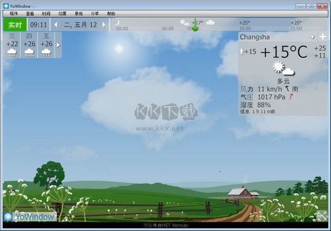Click the YoWindow logo at bottom left
Screen dimensions: 331x231
click(x=30, y=217)
